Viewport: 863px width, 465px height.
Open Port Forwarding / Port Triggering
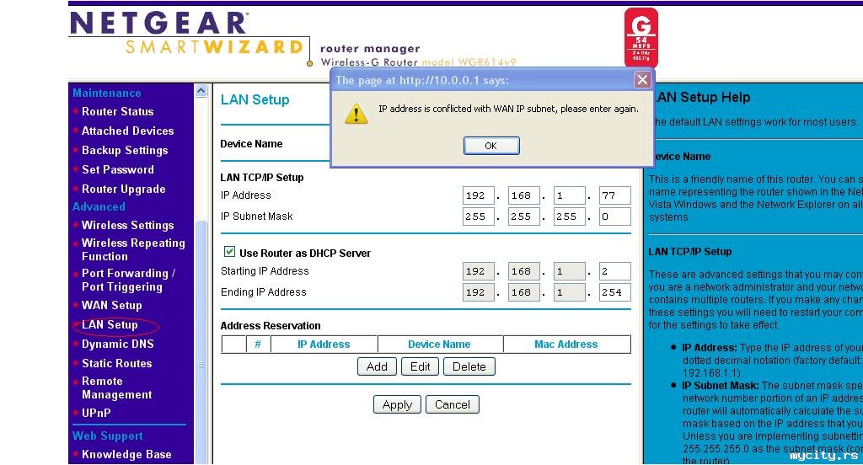[x=128, y=281]
